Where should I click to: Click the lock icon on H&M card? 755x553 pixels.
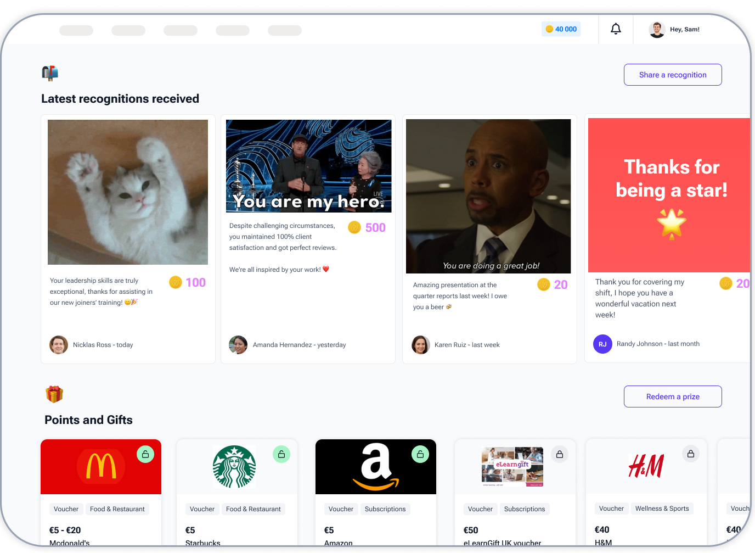690,454
